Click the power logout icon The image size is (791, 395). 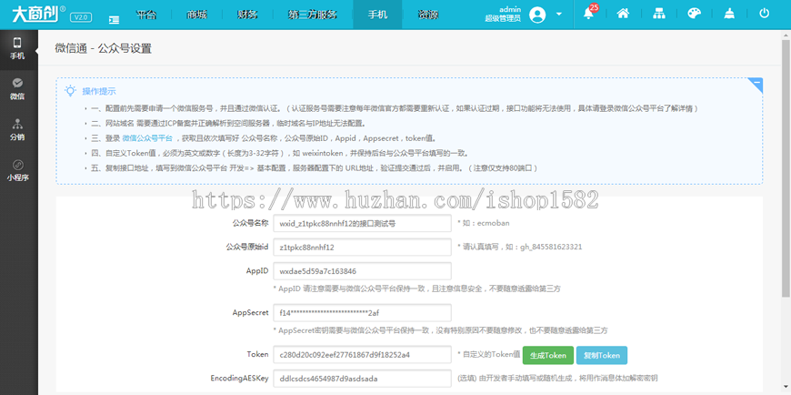point(765,14)
